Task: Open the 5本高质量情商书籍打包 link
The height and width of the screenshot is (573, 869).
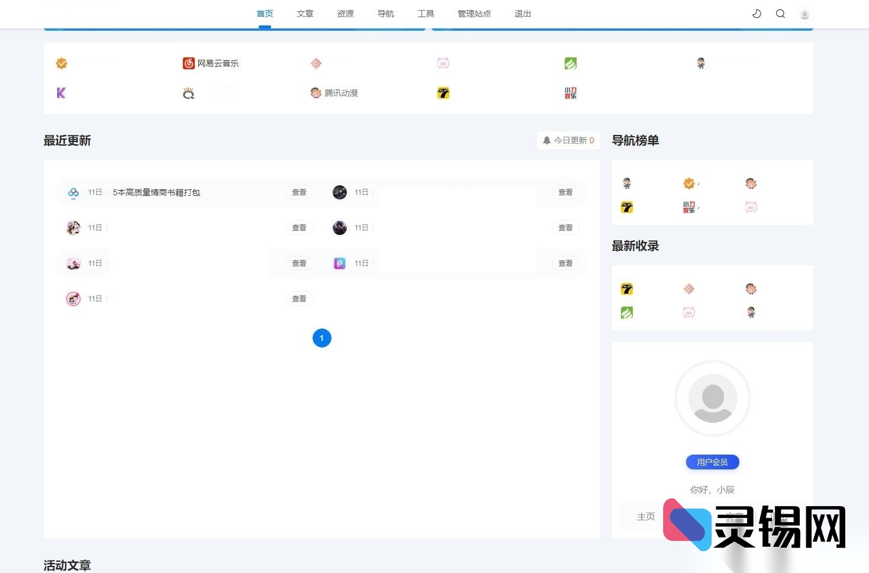Action: pos(156,192)
